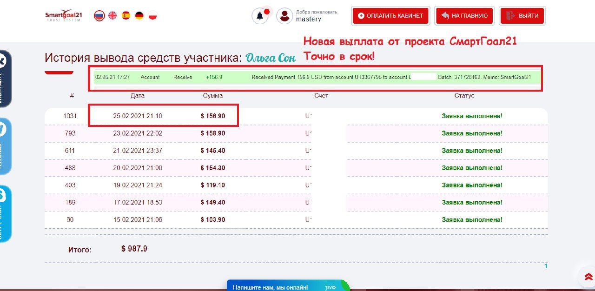This screenshot has width=595, height=291.
Task: Select the row number 189
Action: (x=70, y=202)
